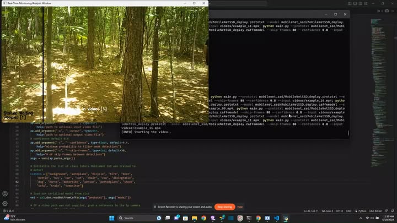Stop sharing in Screen Recorder bar
The width and height of the screenshot is (397, 223).
point(224,207)
